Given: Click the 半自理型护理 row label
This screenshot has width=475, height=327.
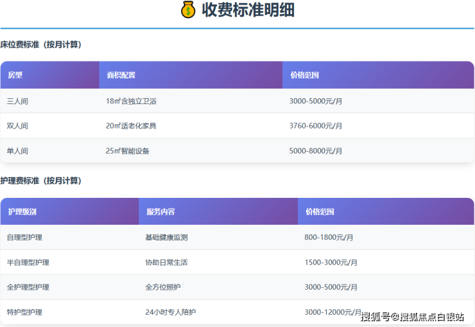Looking at the screenshot, I should [x=28, y=262].
